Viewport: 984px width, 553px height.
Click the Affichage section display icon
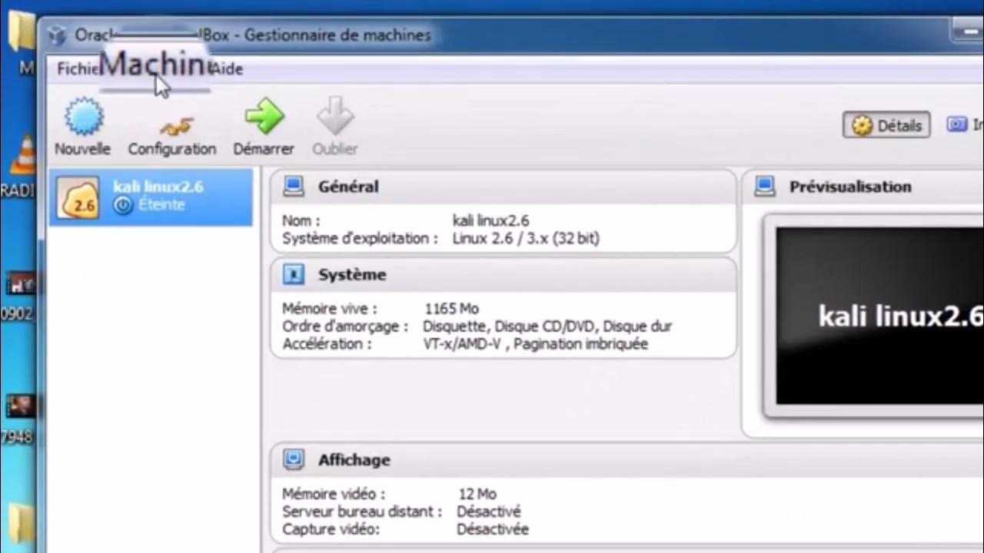294,459
